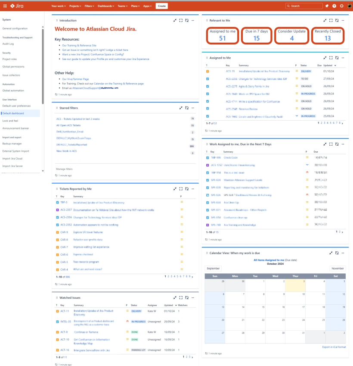Open Backup manager in sidebar
Screen dimensions: 353x366
point(12,144)
